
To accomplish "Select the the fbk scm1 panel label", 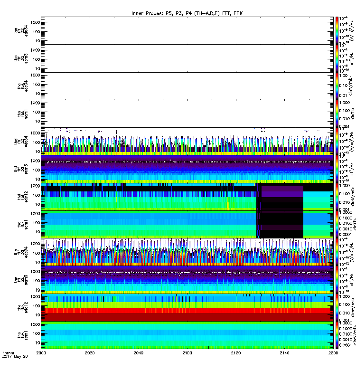I will [x=23, y=335].
